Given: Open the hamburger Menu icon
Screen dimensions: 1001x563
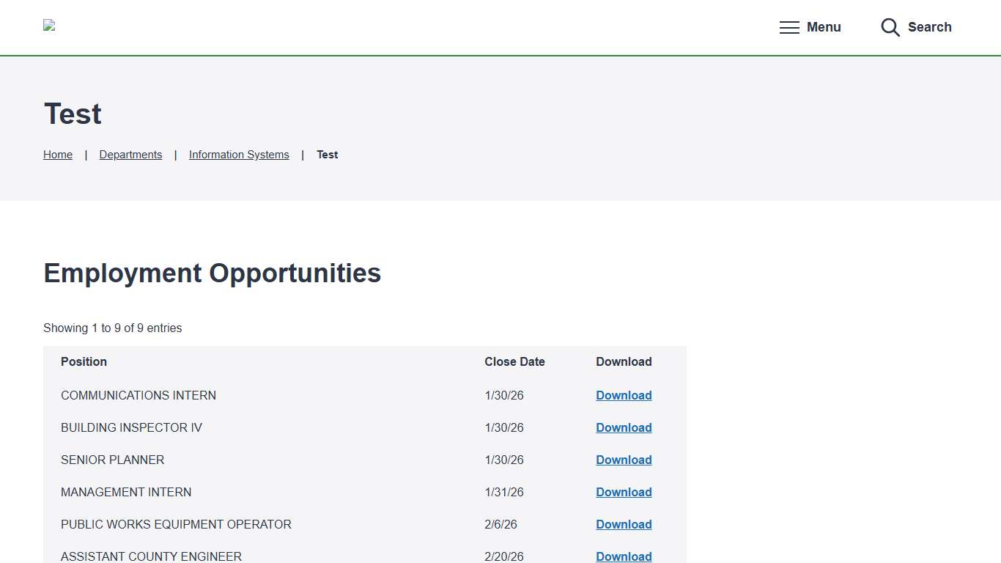Looking at the screenshot, I should (789, 28).
